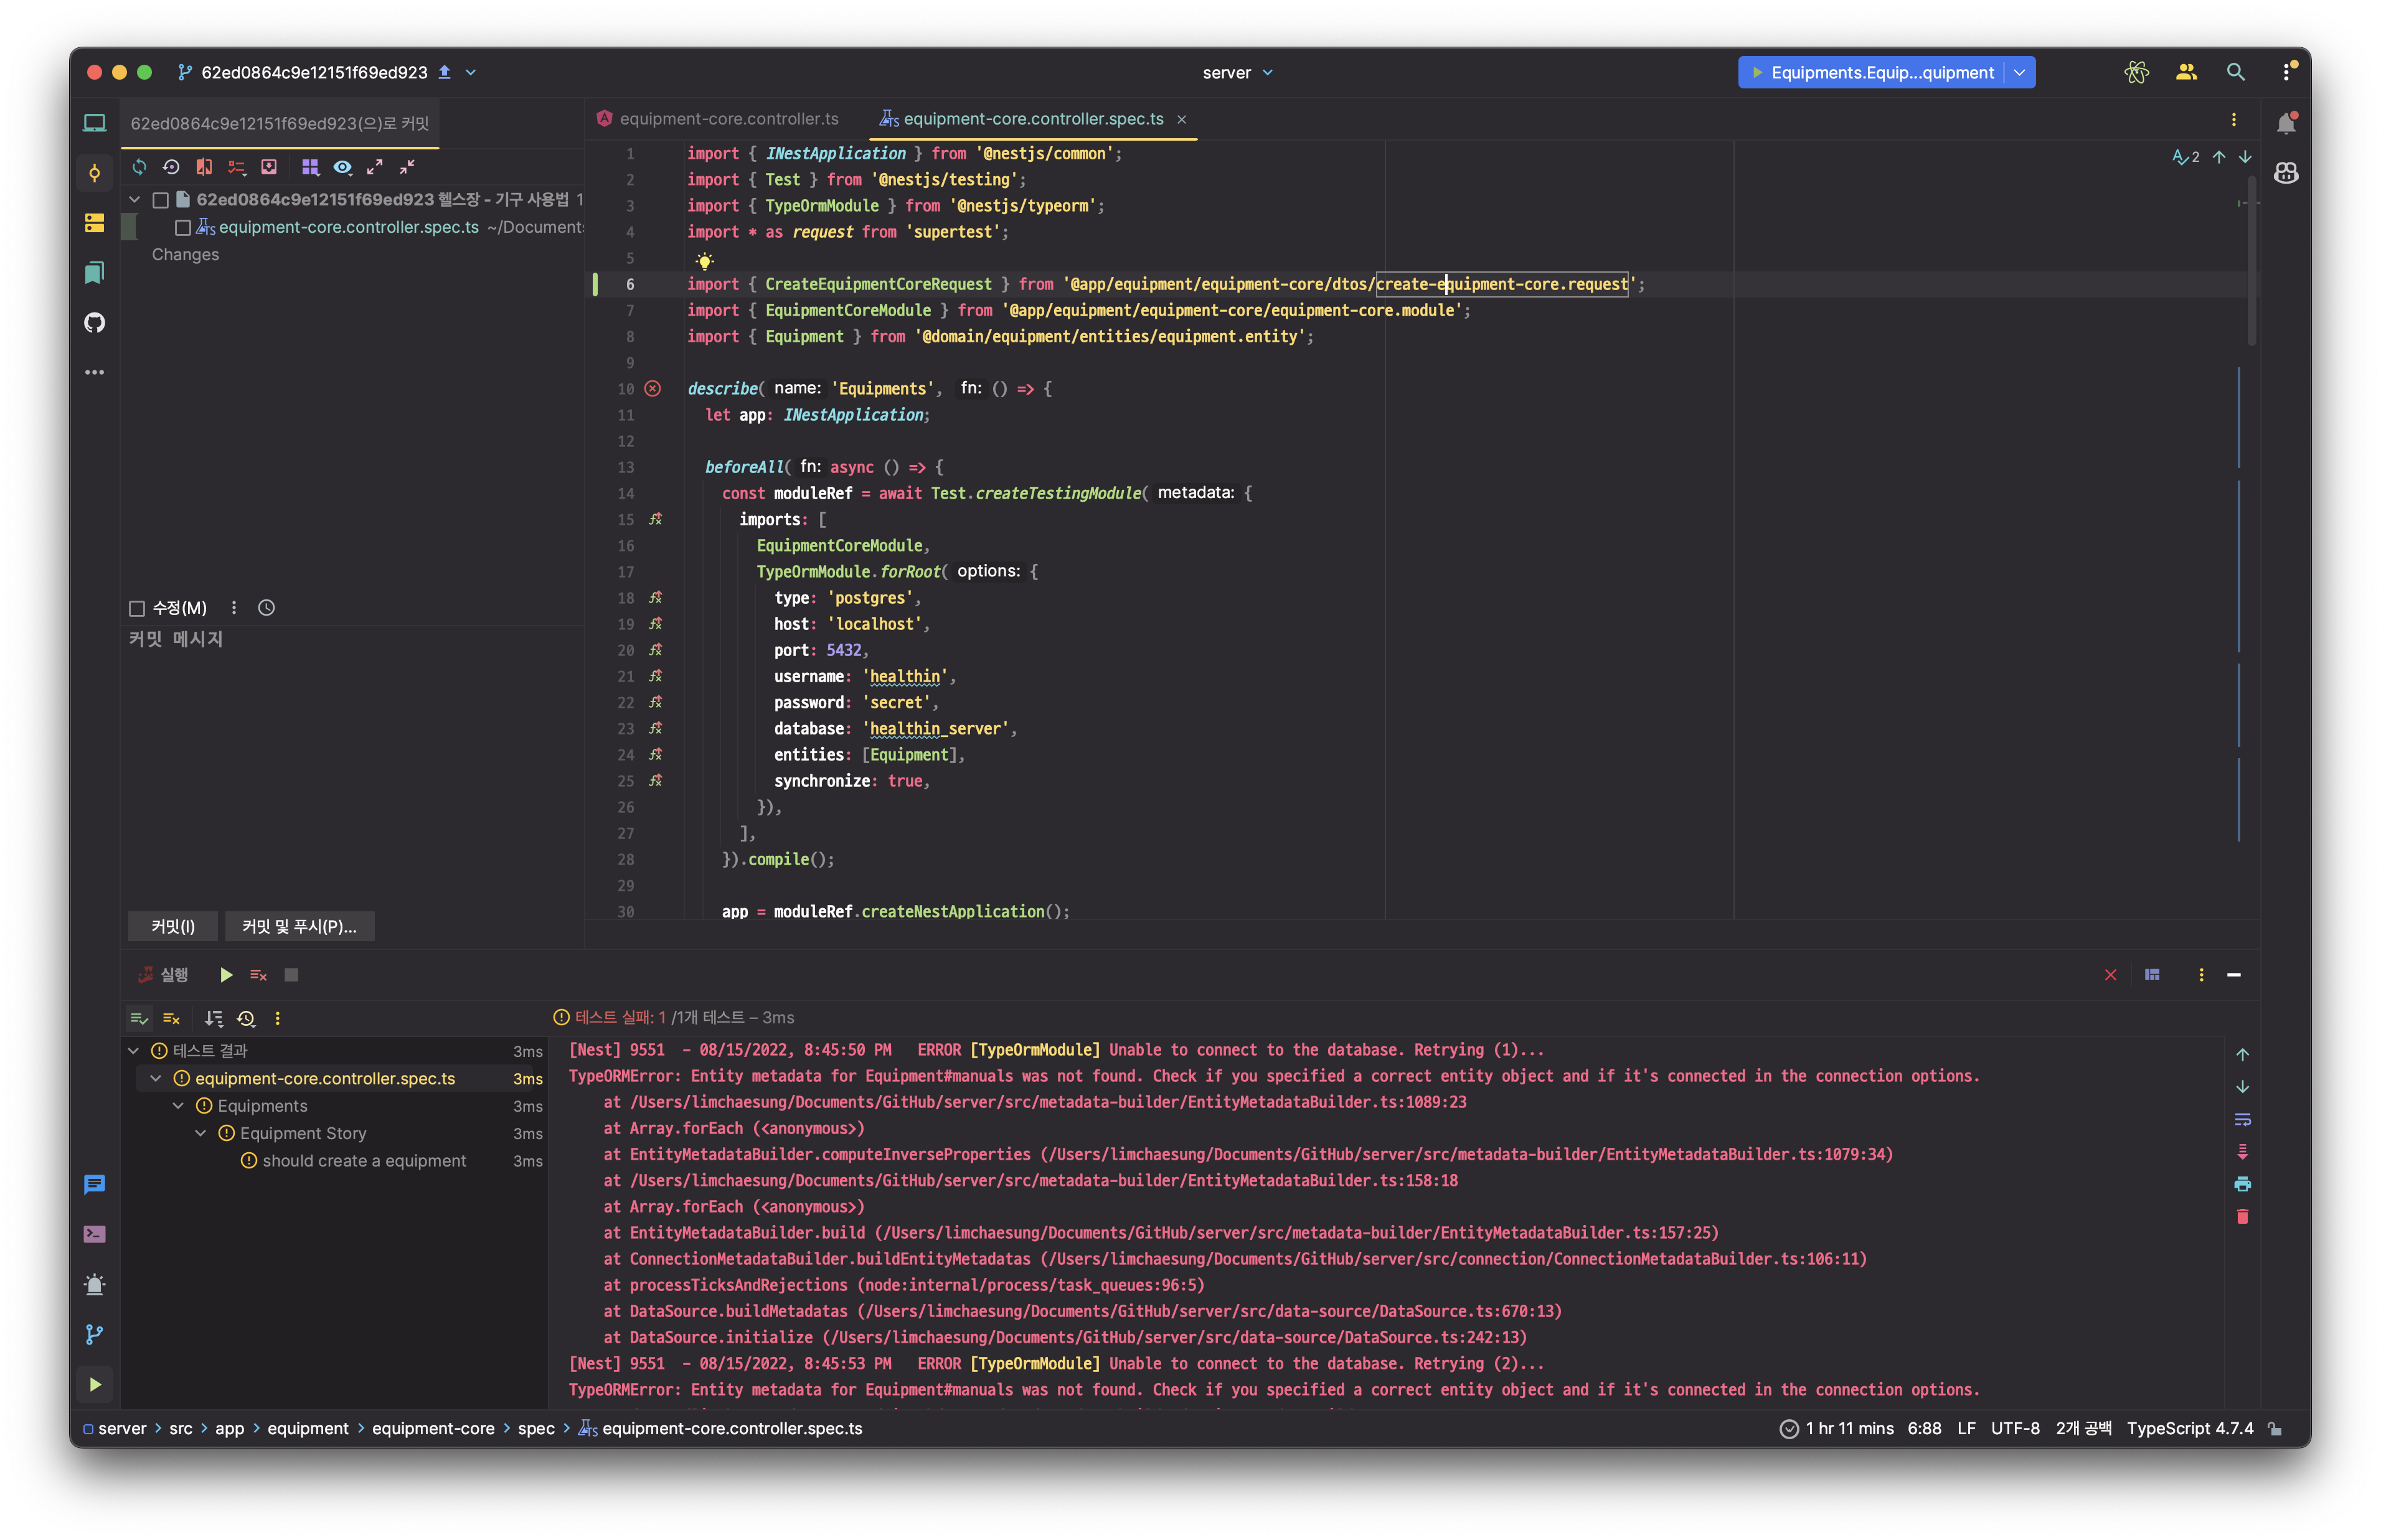Viewport: 2381px width, 1540px height.
Task: Click the rollback changes icon
Action: [171, 167]
